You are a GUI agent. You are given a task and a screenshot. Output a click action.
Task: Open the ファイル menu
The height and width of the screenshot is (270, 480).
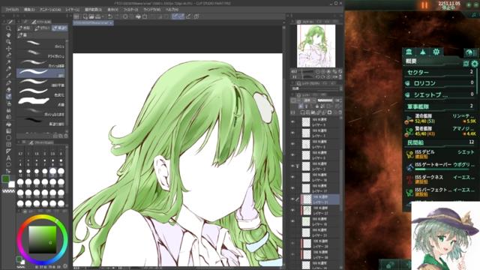pos(12,10)
